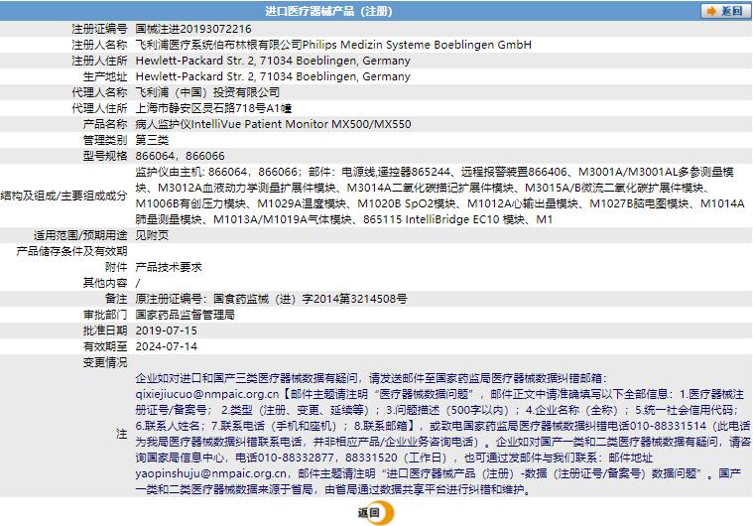Click the 审批部门 label
This screenshot has width=753, height=526.
click(105, 315)
